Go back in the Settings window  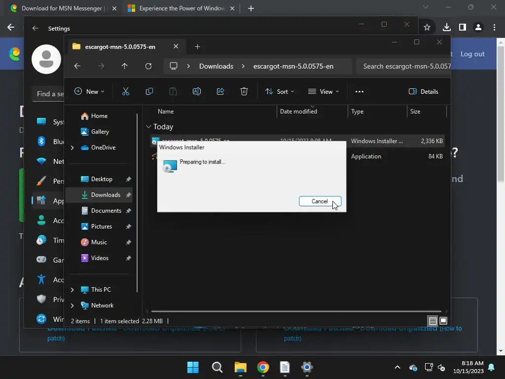coord(35,28)
